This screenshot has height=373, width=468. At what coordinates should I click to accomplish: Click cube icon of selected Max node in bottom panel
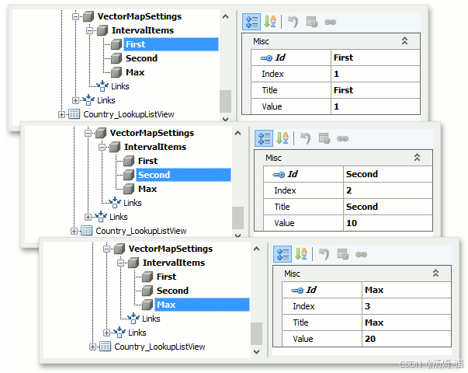pyautogui.click(x=147, y=305)
